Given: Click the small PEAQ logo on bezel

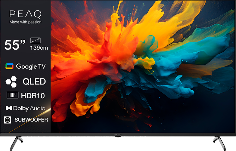Looking at the screenshot, I should [x=118, y=134].
